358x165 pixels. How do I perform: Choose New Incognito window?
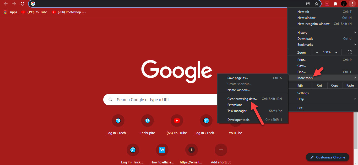coord(313,24)
